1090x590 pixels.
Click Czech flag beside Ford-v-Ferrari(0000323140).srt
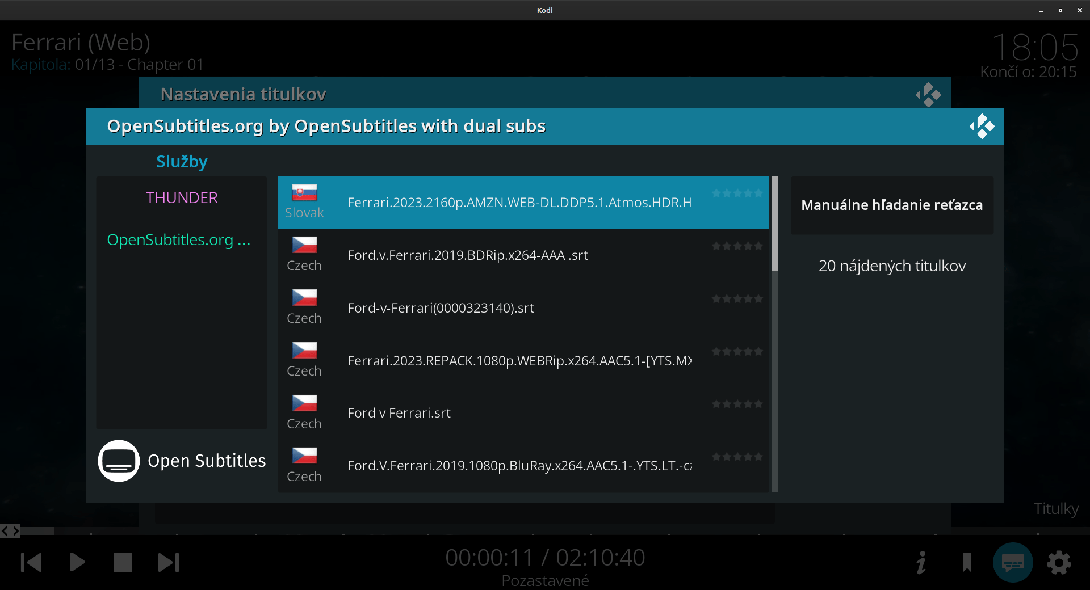[x=304, y=298]
